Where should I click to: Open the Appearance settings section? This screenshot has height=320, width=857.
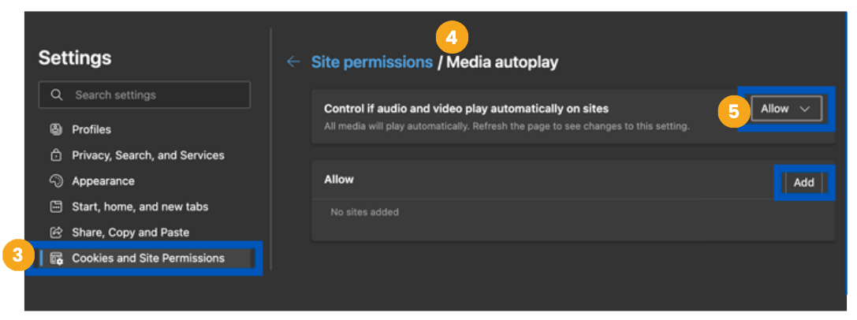click(x=103, y=181)
